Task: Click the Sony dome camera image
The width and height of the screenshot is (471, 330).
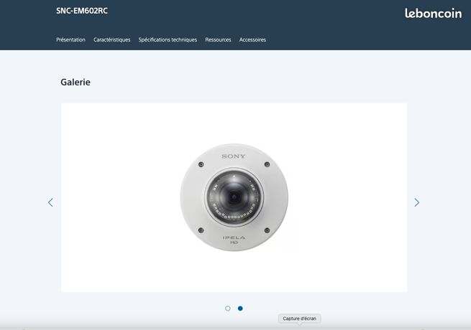Action: 234,197
